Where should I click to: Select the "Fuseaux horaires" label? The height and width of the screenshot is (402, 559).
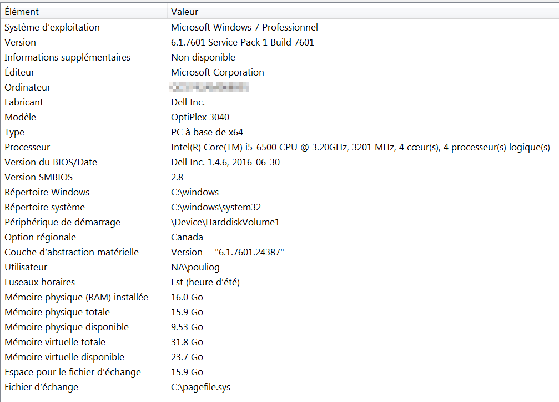click(x=39, y=282)
